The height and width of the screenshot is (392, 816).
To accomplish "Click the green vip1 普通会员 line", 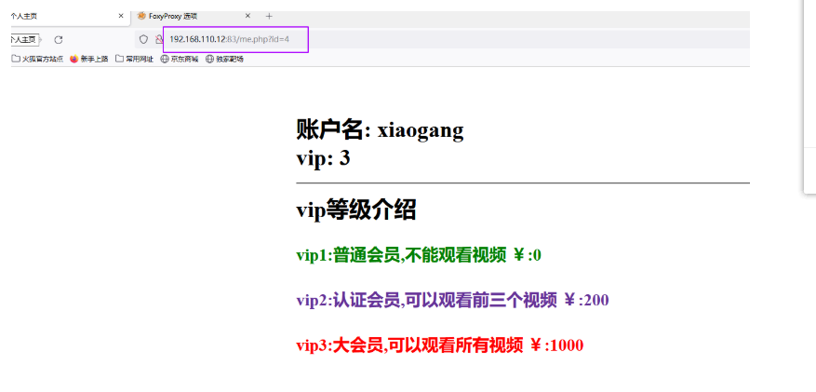I will point(419,256).
